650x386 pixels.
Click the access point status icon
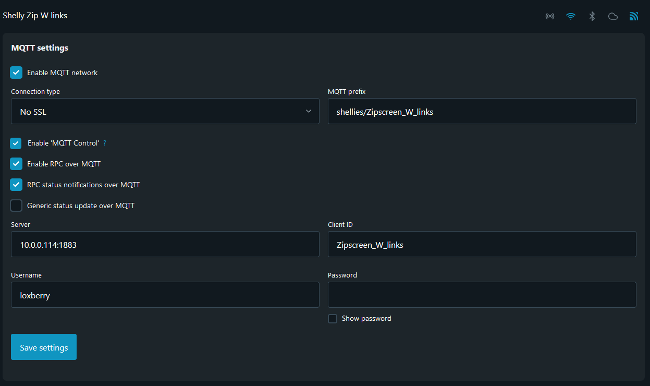550,16
